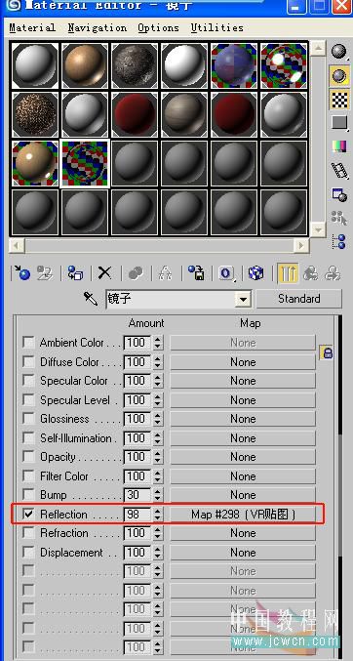Click the Reflection amount spinner arrows
353x661 pixels.
coord(158,515)
